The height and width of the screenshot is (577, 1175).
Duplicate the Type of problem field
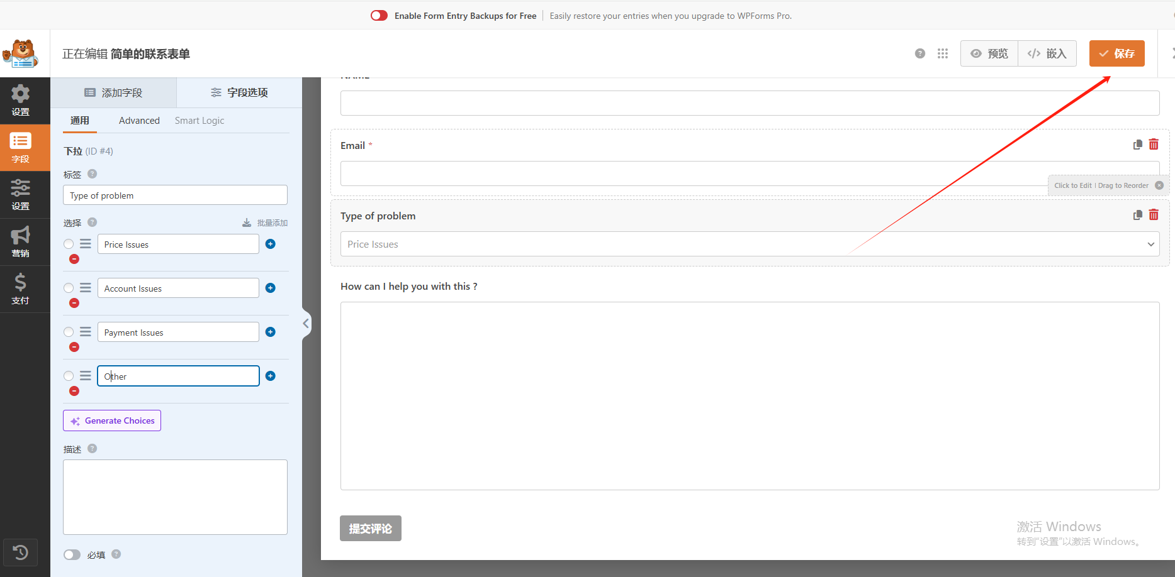1137,215
